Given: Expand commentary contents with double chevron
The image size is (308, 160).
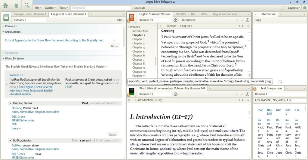Looking at the screenshot, I should [x=129, y=100].
